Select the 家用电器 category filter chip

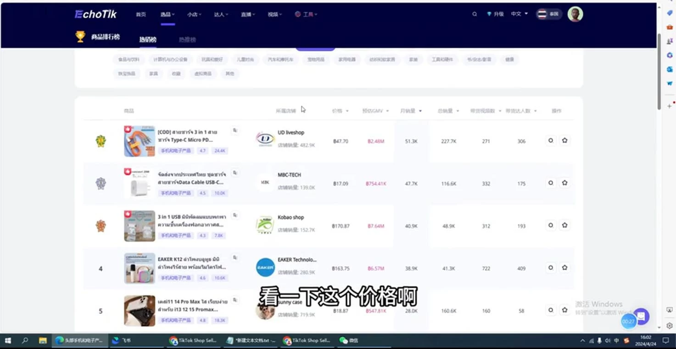pyautogui.click(x=347, y=59)
